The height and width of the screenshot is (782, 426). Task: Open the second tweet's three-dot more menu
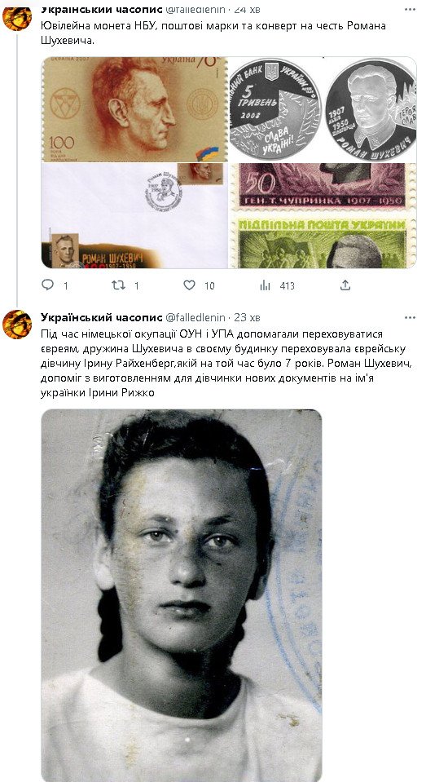tap(410, 318)
